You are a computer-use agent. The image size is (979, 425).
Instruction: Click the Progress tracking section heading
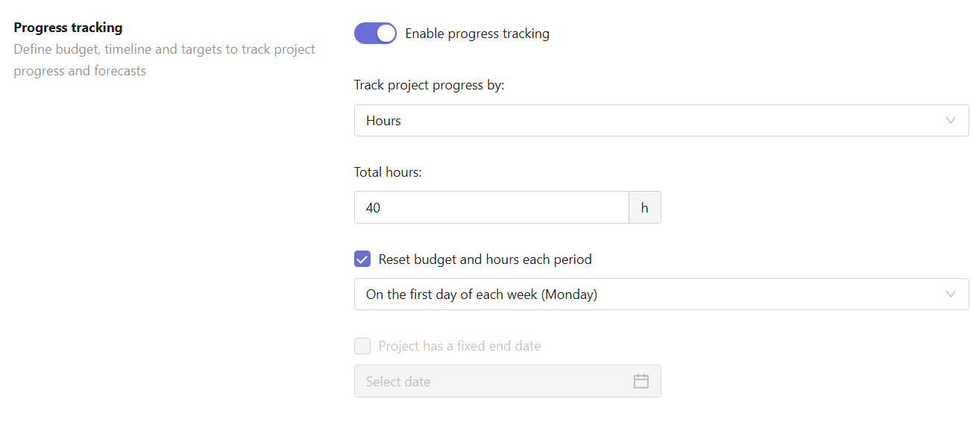click(x=68, y=28)
